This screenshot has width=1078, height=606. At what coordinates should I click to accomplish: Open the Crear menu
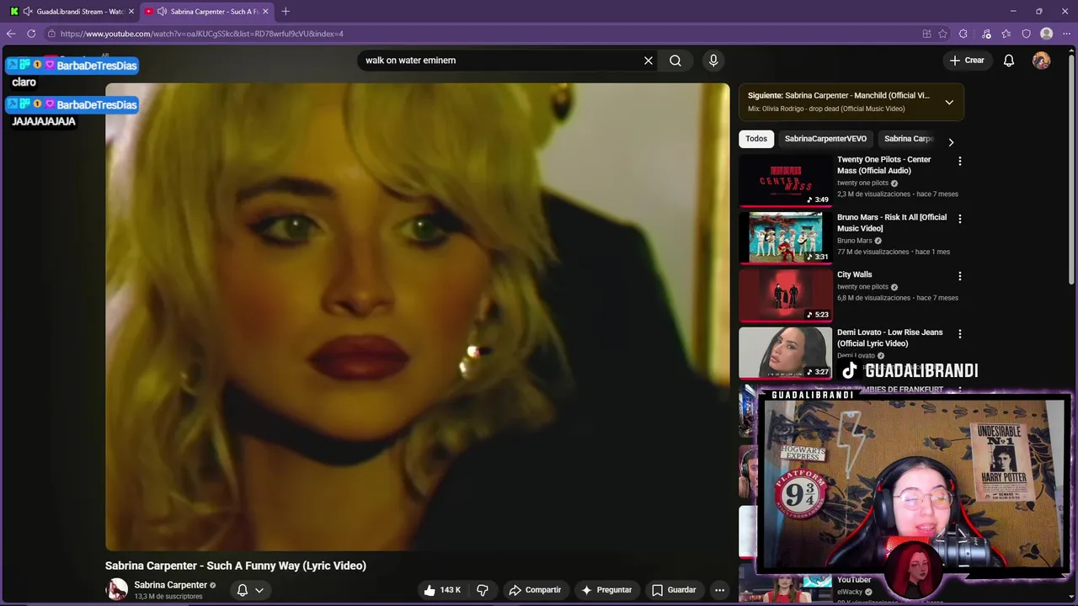[967, 61]
